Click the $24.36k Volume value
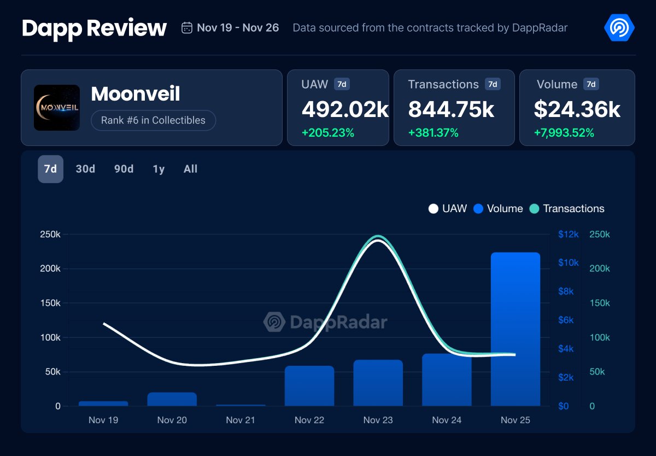The width and height of the screenshot is (656, 456). pyautogui.click(x=577, y=110)
